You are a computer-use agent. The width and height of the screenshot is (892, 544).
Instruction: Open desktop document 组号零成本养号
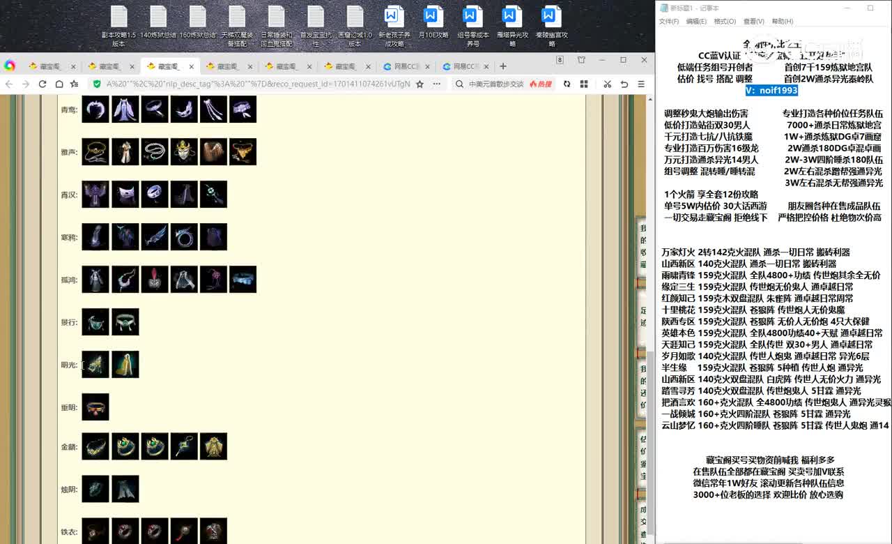click(x=472, y=27)
